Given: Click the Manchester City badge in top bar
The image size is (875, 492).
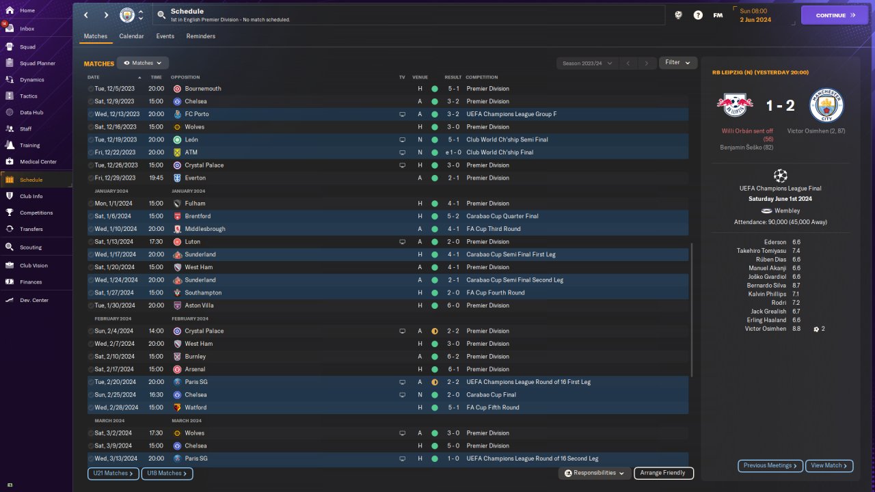Looking at the screenshot, I should (x=127, y=15).
